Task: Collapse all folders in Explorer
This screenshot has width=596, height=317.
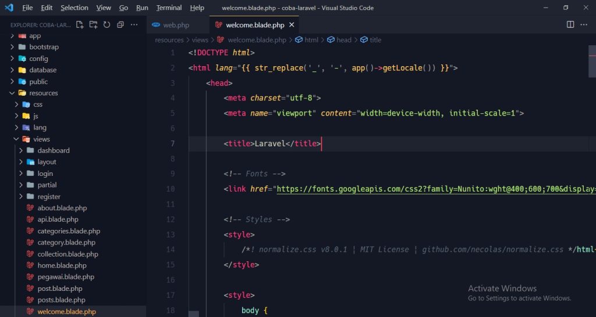Action: (x=120, y=25)
